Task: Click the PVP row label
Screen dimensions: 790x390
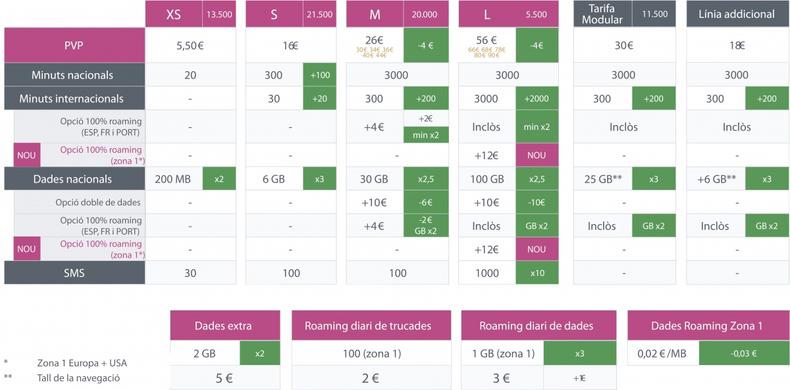Action: point(74,45)
